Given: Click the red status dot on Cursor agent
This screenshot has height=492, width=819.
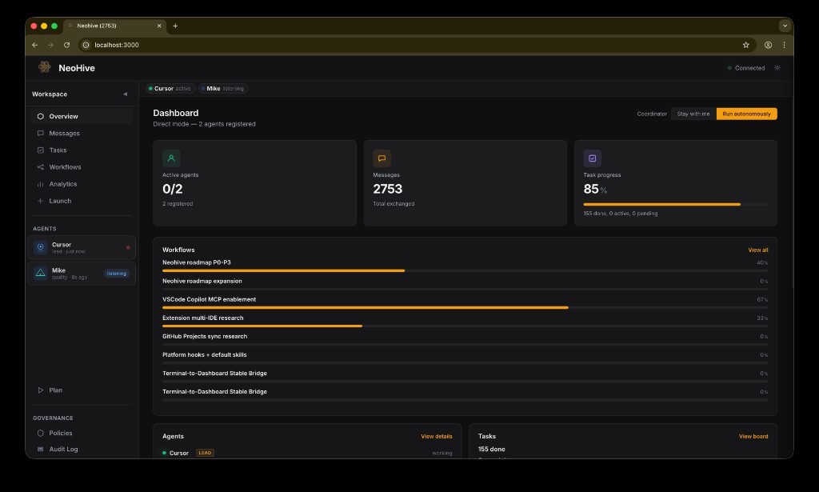Looking at the screenshot, I should pos(128,247).
